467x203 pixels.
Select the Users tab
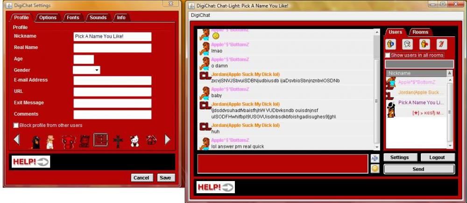coord(396,32)
